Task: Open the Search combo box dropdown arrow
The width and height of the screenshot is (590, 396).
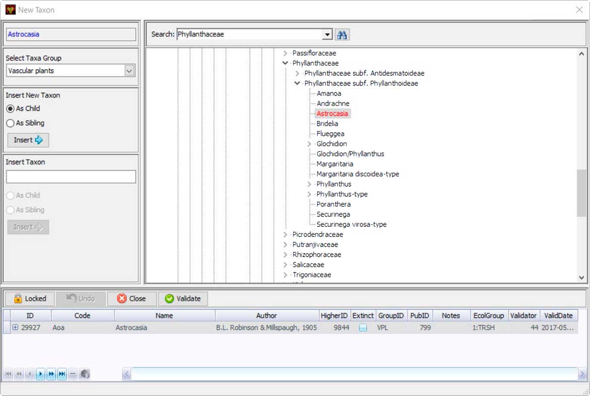Action: click(x=327, y=34)
